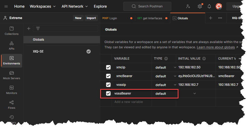Click the xmcip variable name cell

(132, 67)
